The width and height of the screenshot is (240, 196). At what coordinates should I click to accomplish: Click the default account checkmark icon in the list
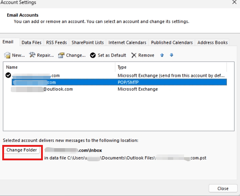point(8,75)
